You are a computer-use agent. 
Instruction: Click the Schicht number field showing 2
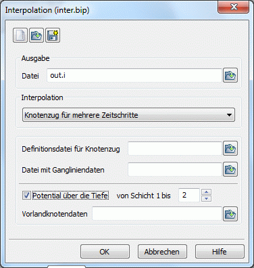pyautogui.click(x=189, y=195)
